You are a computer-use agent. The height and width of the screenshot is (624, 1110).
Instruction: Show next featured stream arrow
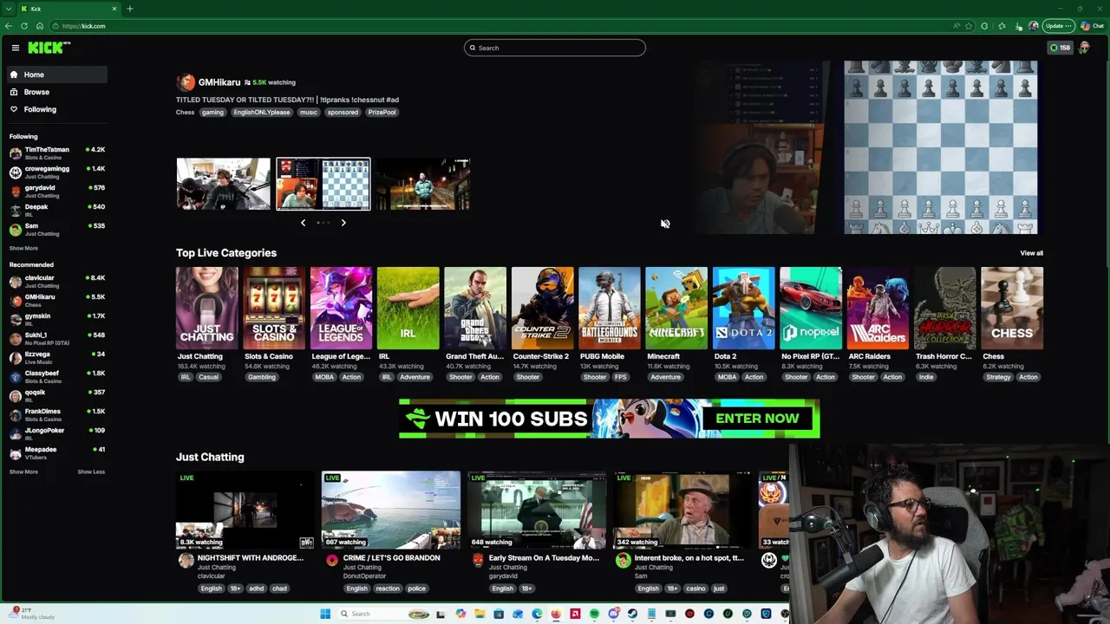[x=343, y=223]
